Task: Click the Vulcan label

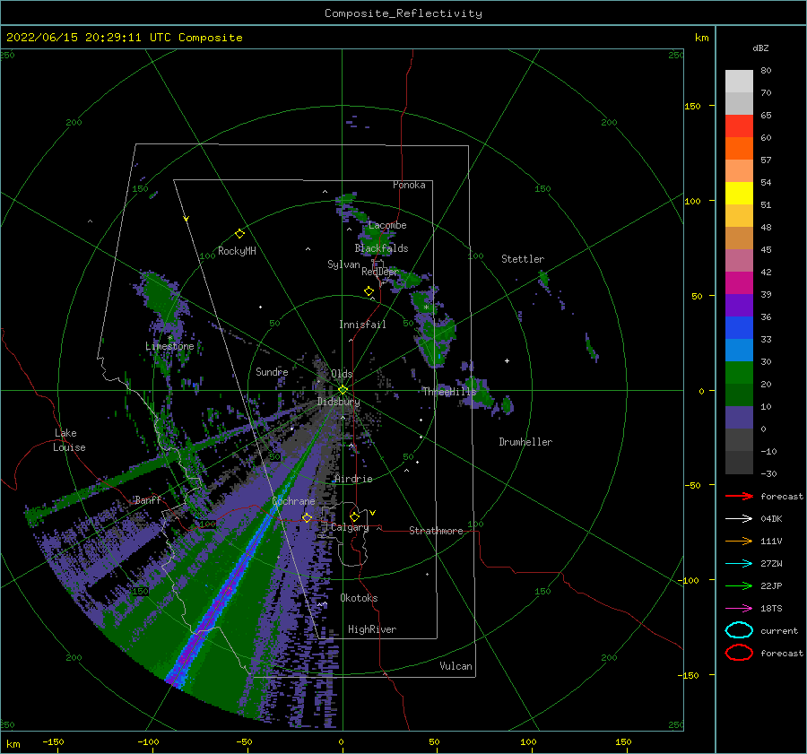Action: (x=456, y=666)
